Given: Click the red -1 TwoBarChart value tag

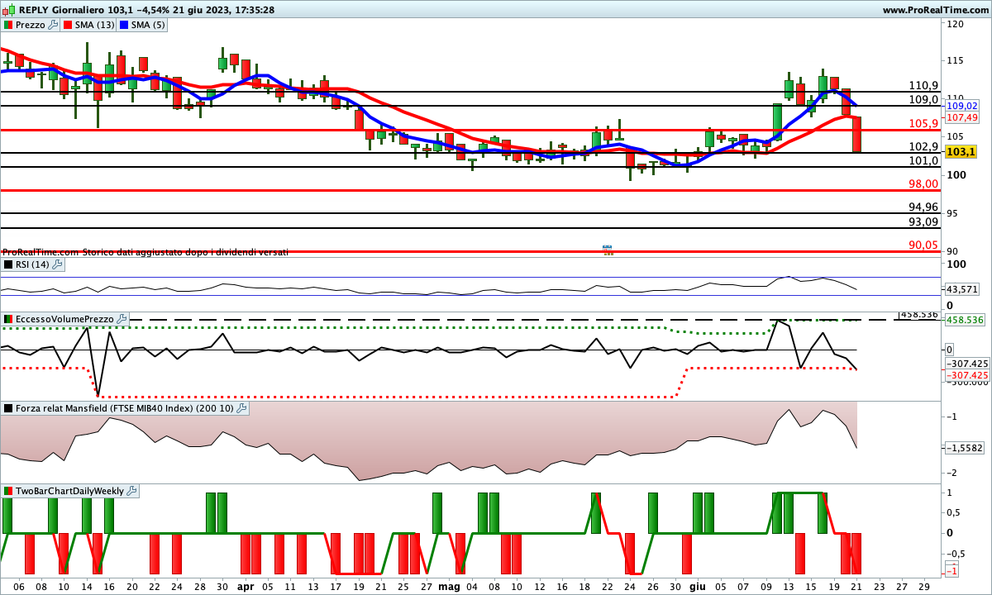Looking at the screenshot, I should click(x=951, y=571).
